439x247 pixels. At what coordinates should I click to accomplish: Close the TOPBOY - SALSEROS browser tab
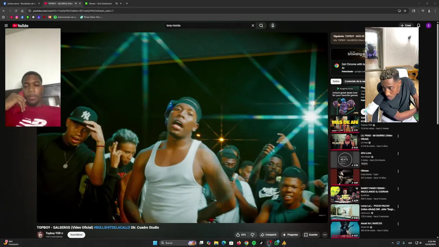coord(80,3)
